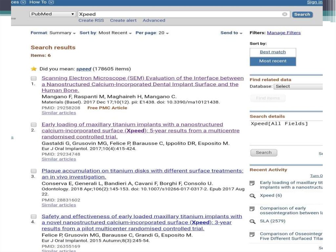Click the Search button under Search details

point(264,153)
